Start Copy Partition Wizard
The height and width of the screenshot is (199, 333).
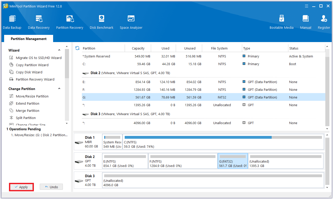coord(29,65)
